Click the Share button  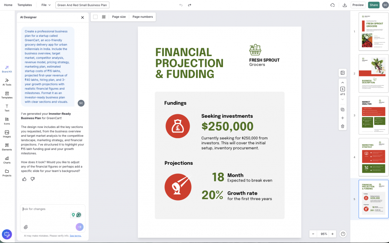(374, 5)
